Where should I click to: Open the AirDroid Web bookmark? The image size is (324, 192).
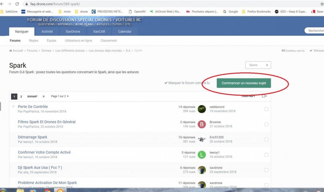[165, 12]
